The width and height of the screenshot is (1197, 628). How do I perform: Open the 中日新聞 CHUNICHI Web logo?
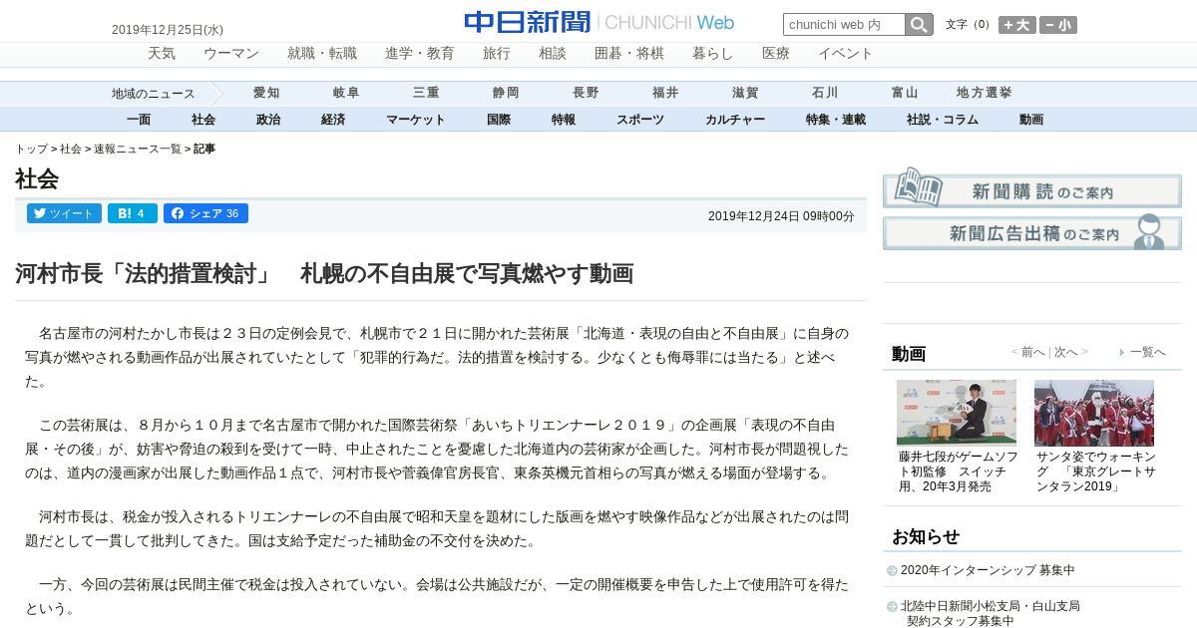pos(598,22)
